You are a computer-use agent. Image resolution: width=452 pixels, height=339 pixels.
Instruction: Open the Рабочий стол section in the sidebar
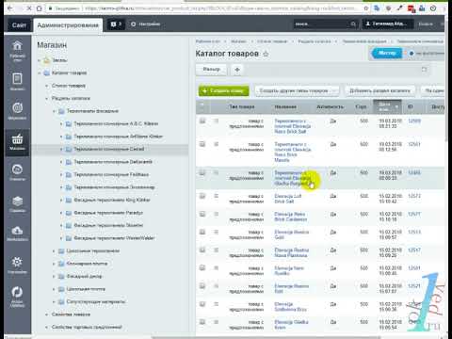click(17, 51)
